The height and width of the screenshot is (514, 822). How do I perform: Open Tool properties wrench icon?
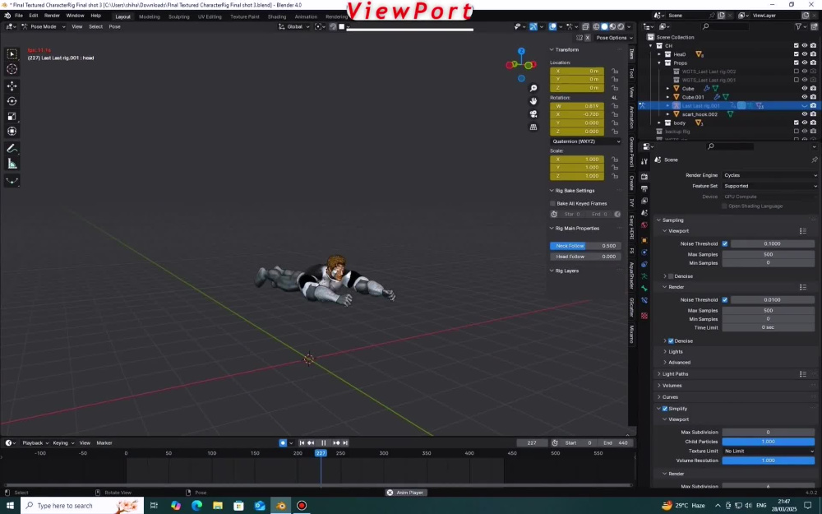pyautogui.click(x=644, y=161)
